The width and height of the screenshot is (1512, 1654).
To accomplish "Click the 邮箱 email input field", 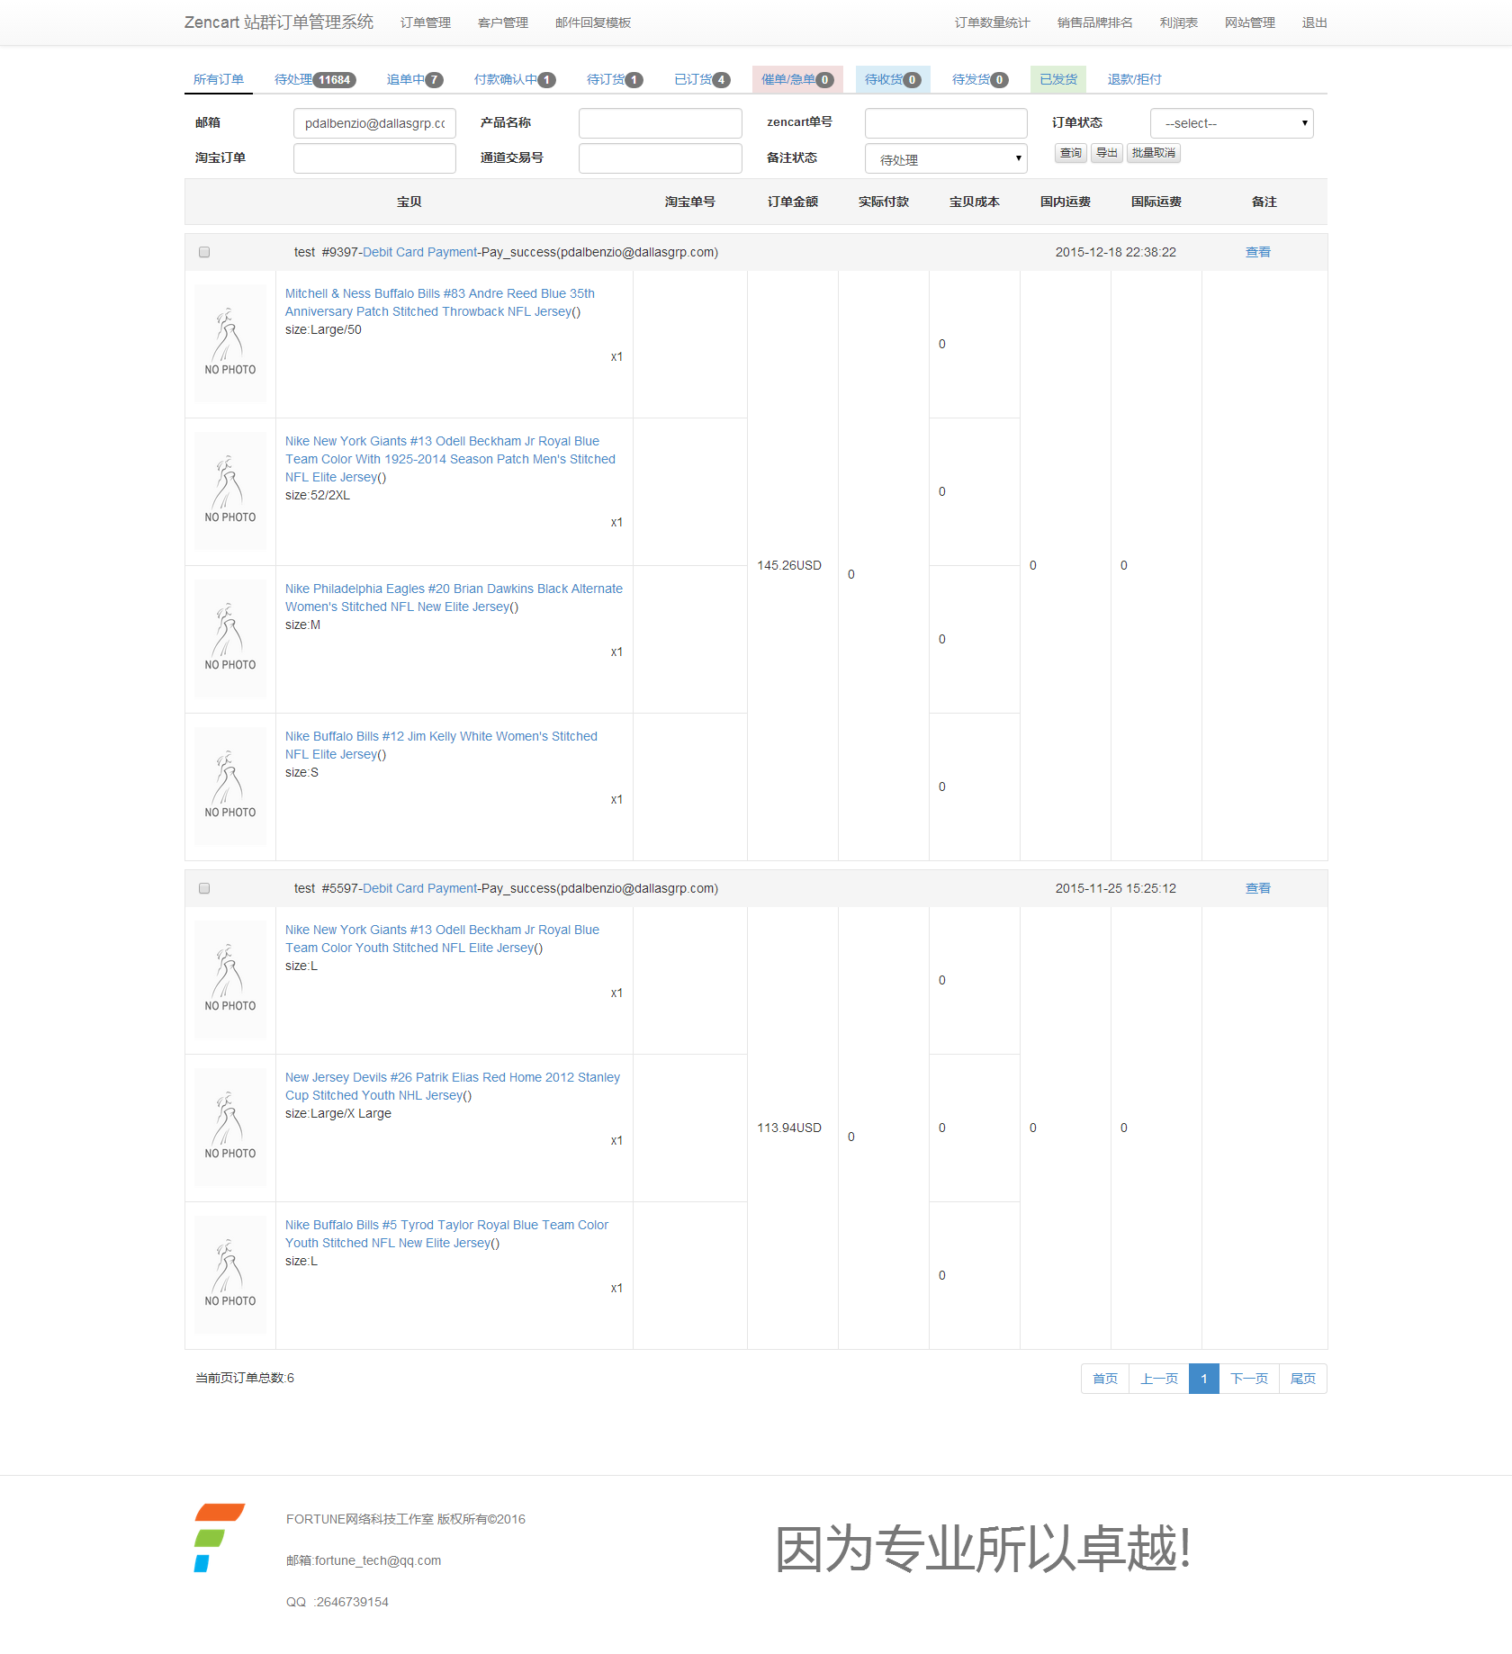I will tap(373, 122).
